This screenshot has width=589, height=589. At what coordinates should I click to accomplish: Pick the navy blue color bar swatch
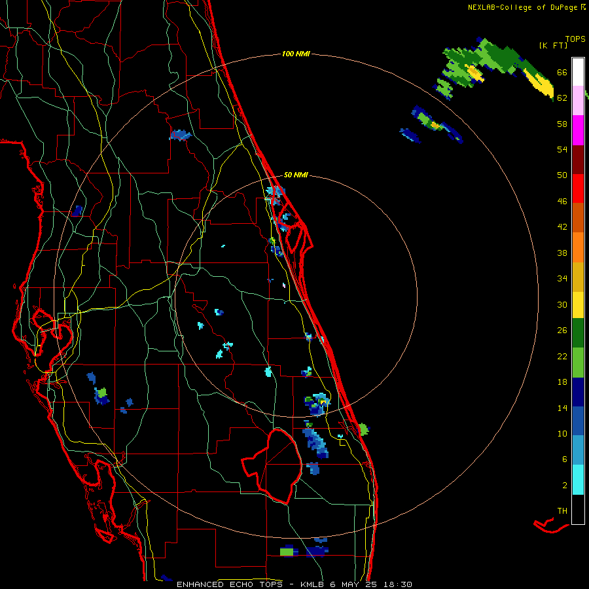[578, 392]
